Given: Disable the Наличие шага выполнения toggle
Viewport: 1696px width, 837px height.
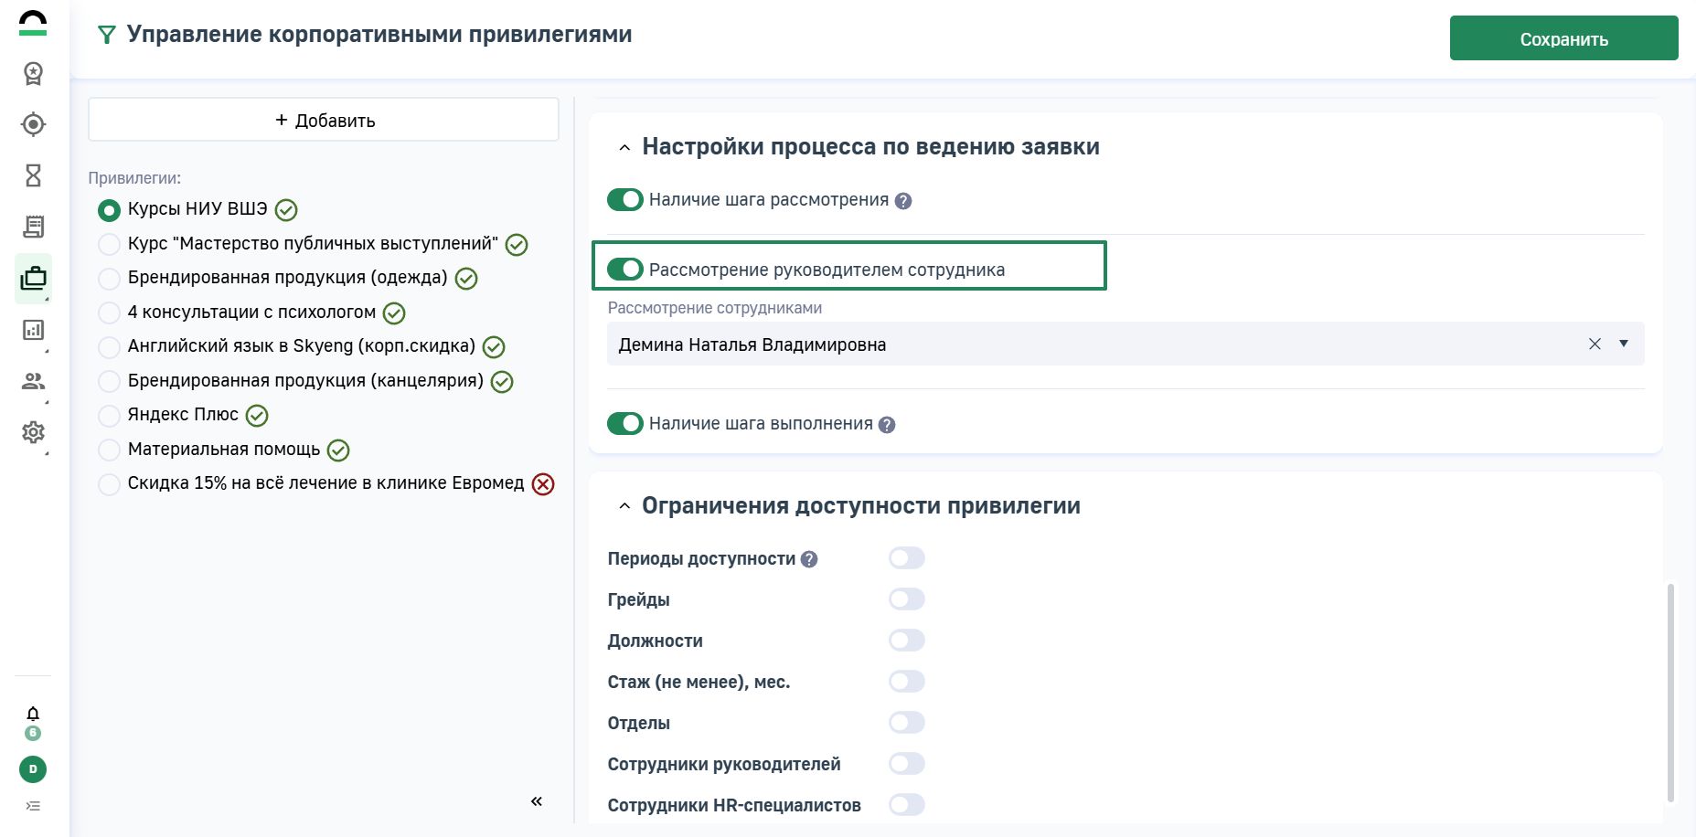Looking at the screenshot, I should pyautogui.click(x=625, y=424).
